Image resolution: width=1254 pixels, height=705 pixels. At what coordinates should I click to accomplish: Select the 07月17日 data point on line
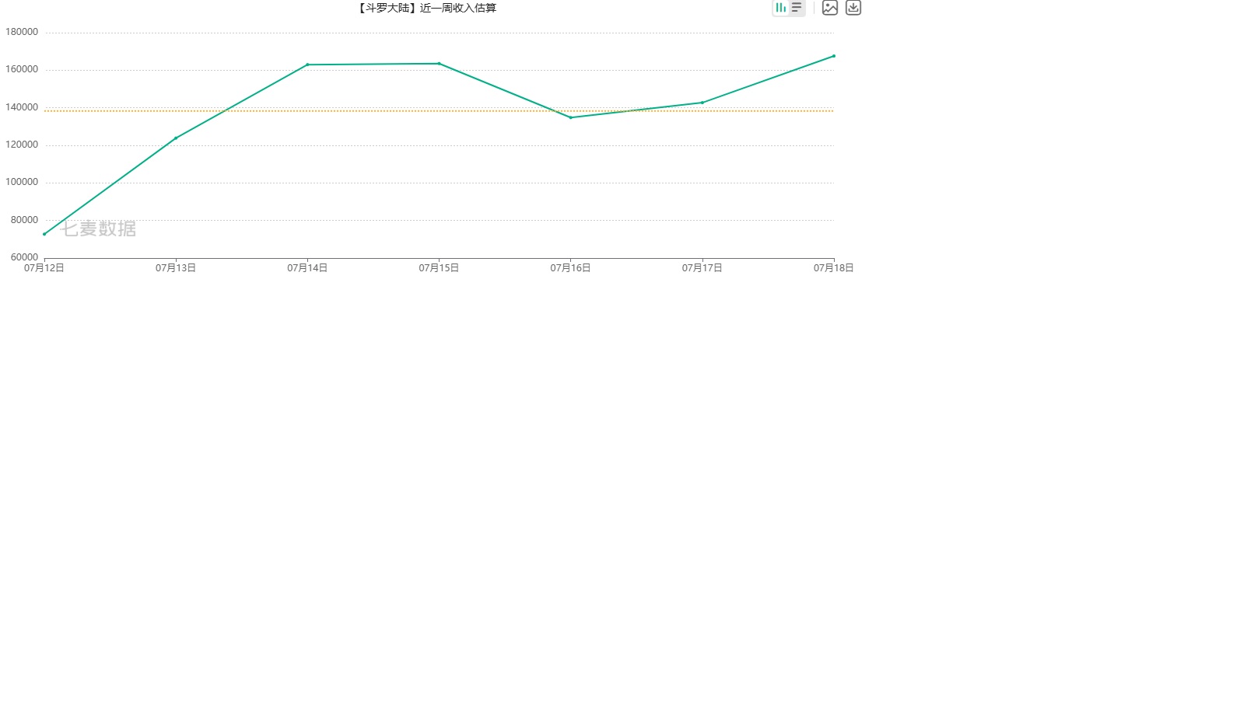[702, 103]
